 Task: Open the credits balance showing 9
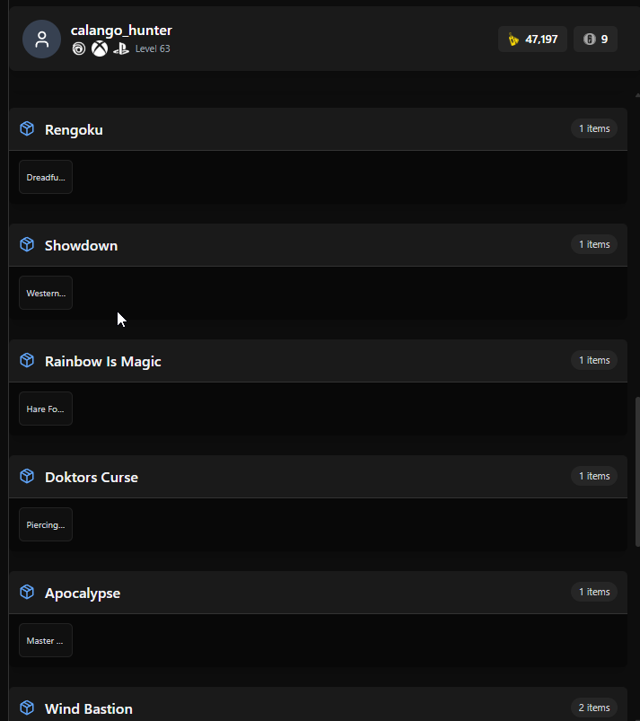[595, 40]
